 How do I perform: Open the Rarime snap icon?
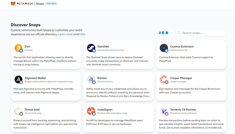tap(91, 79)
